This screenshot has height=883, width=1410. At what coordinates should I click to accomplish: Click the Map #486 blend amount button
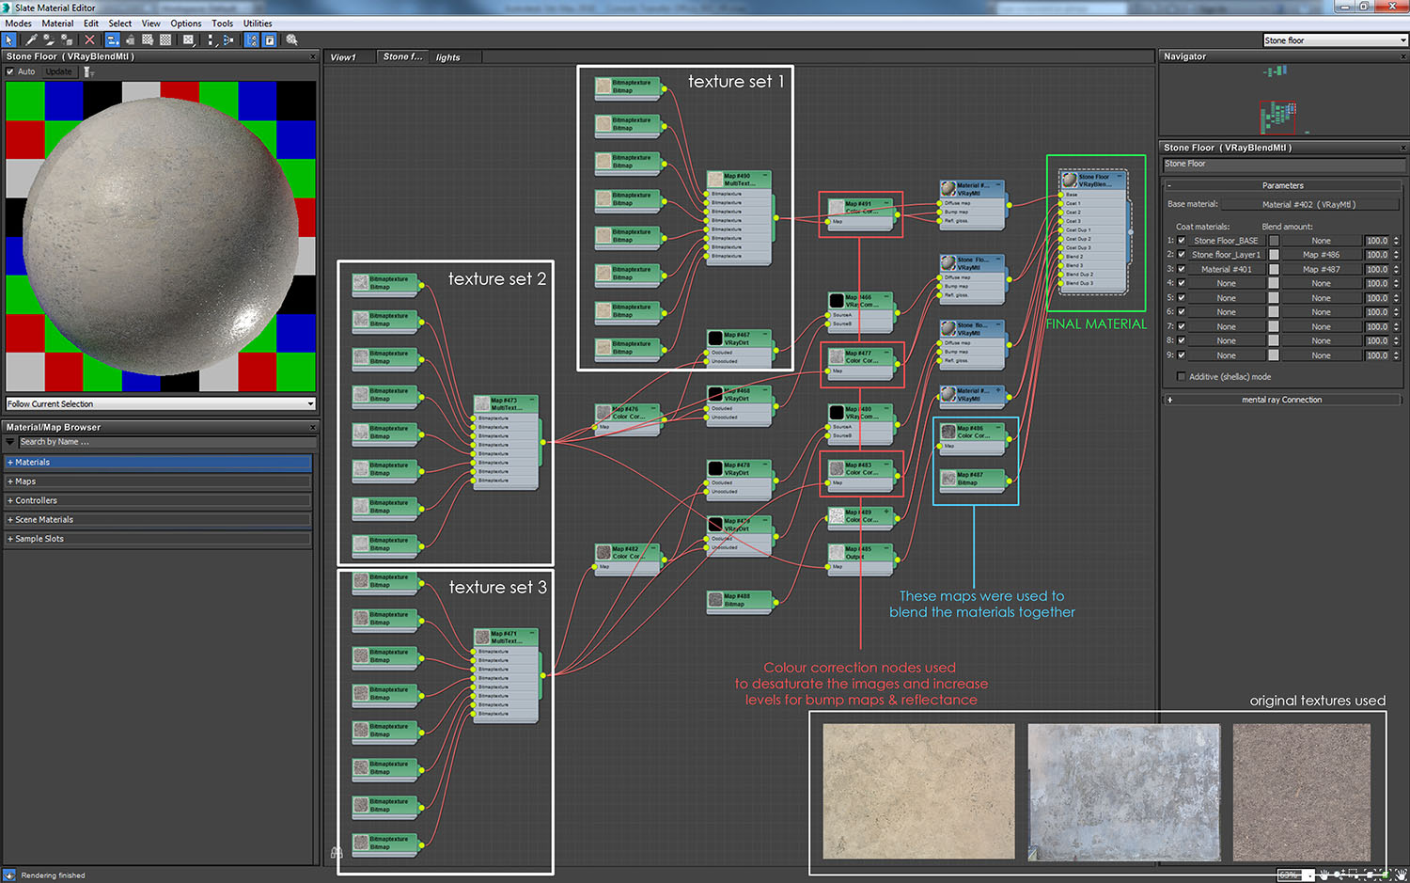[x=1321, y=255]
